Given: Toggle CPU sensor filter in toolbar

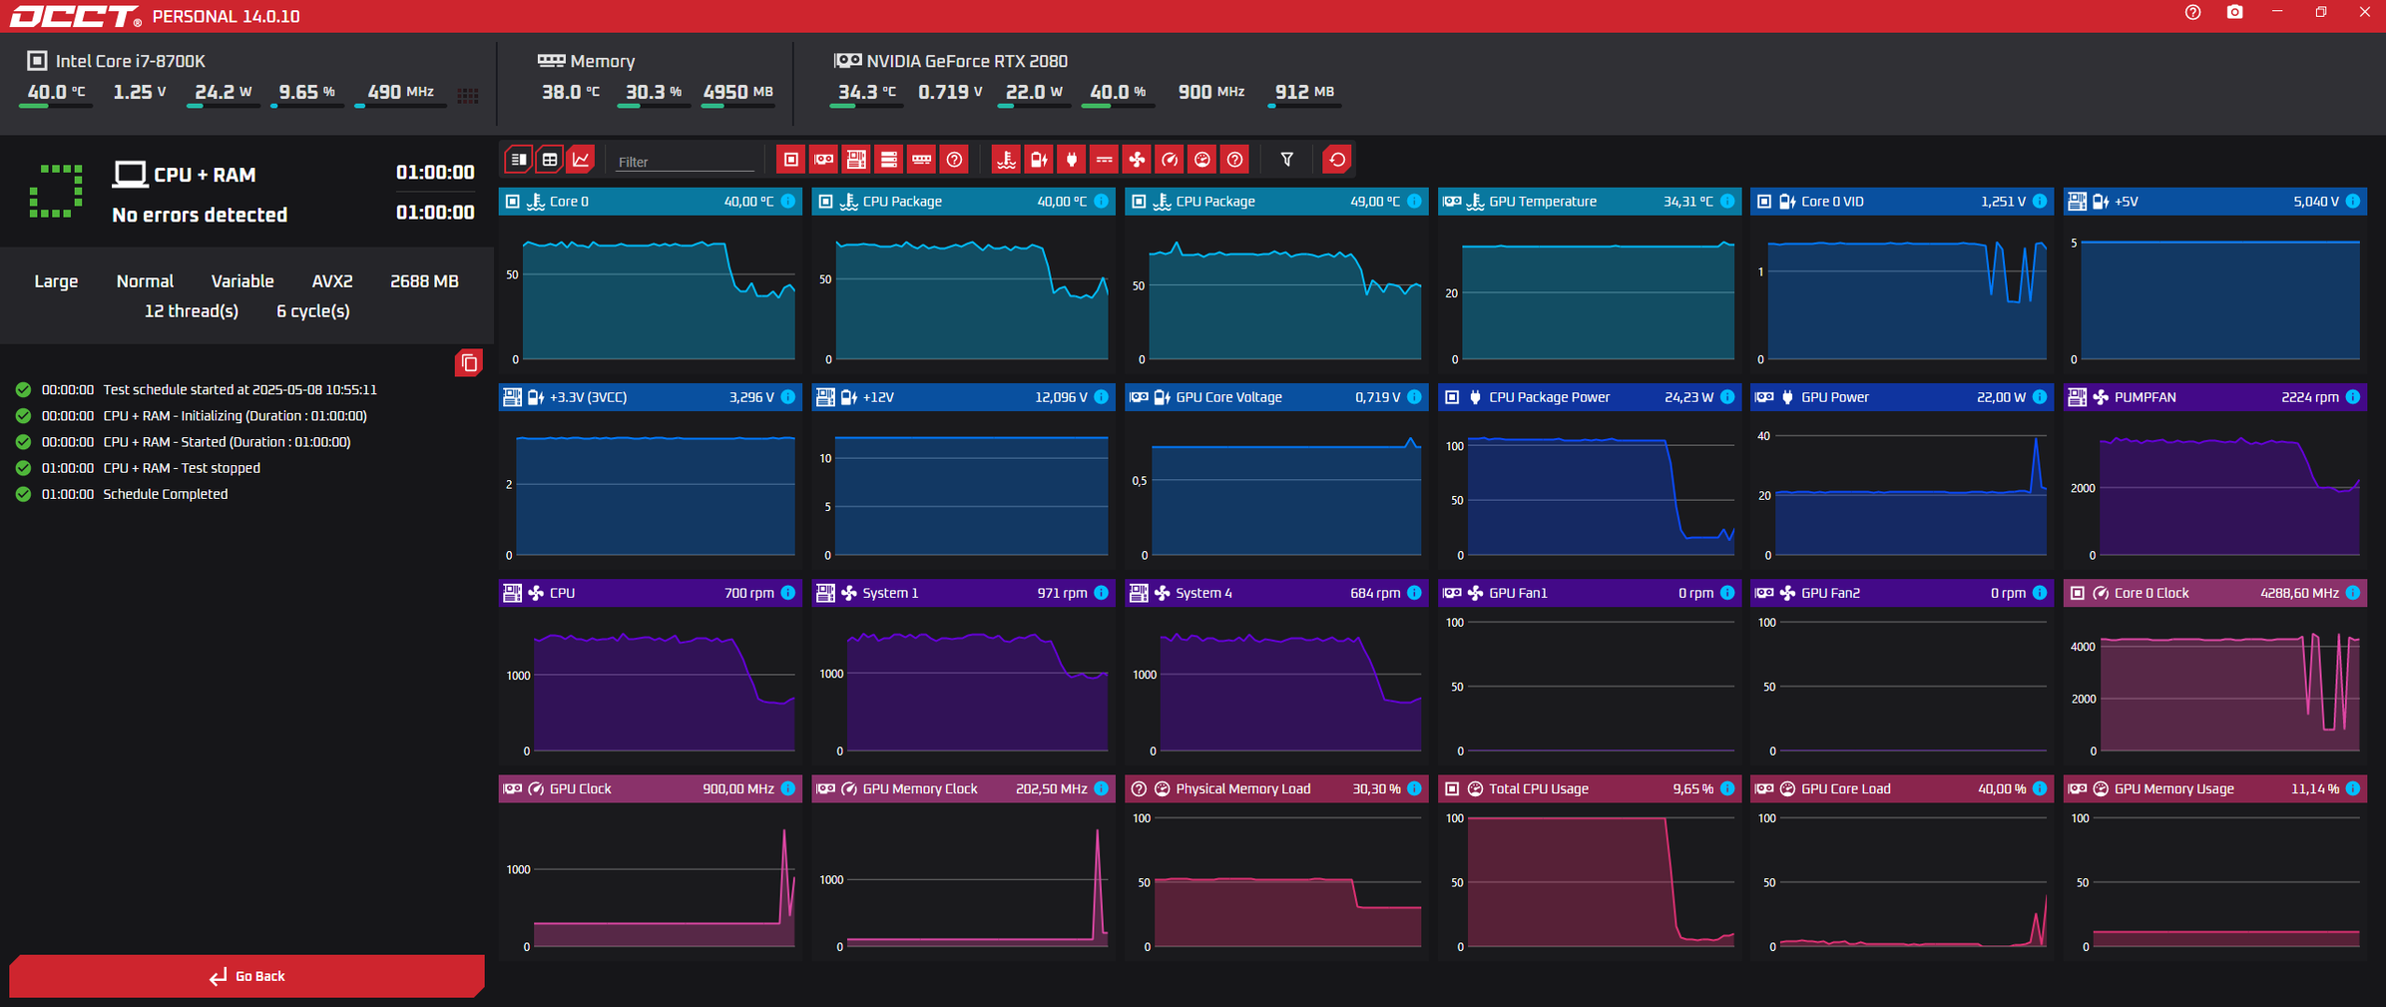Looking at the screenshot, I should [x=790, y=160].
